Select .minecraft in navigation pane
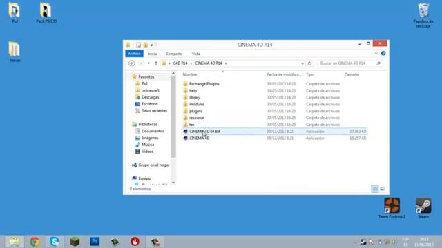Screen dimensions: 442x248 coord(151,90)
